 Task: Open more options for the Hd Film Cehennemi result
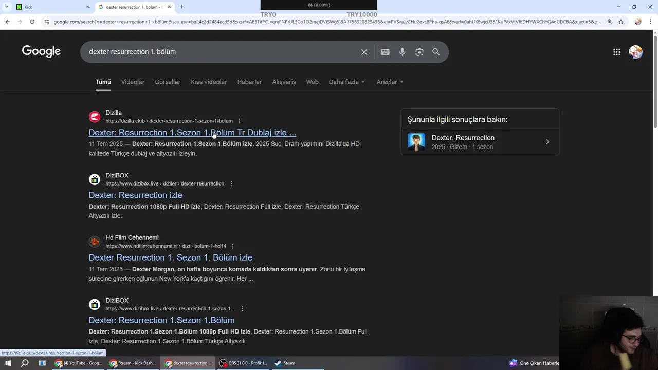point(232,246)
